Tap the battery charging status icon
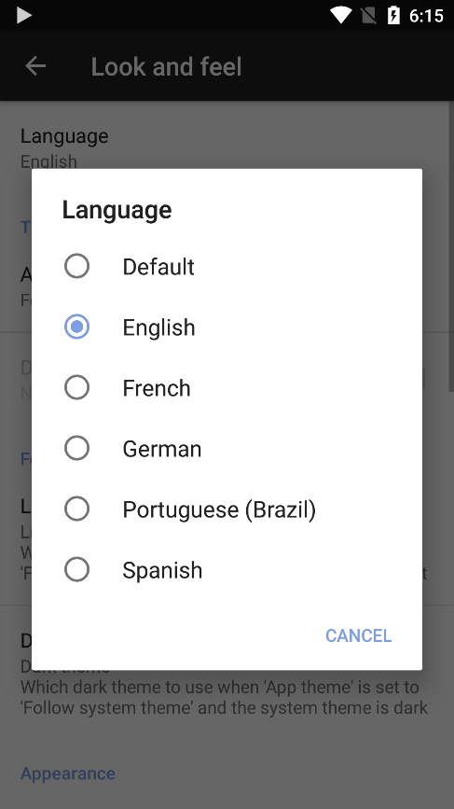 393,16
